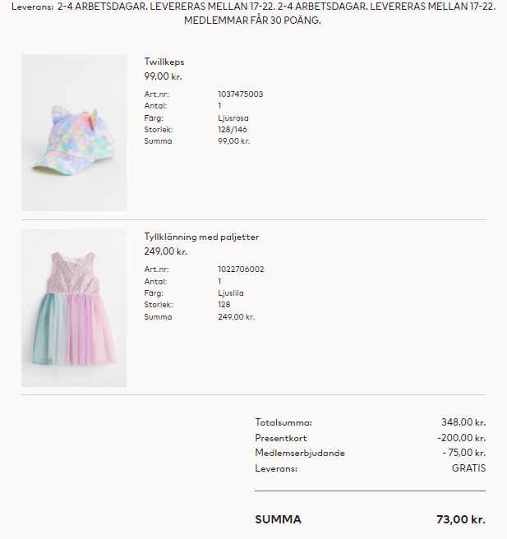Select article number 1037475003
The height and width of the screenshot is (539, 507).
tap(241, 94)
